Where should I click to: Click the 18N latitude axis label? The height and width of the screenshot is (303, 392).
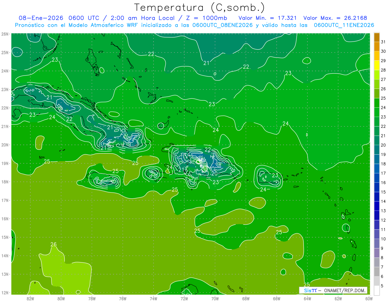point(5,182)
